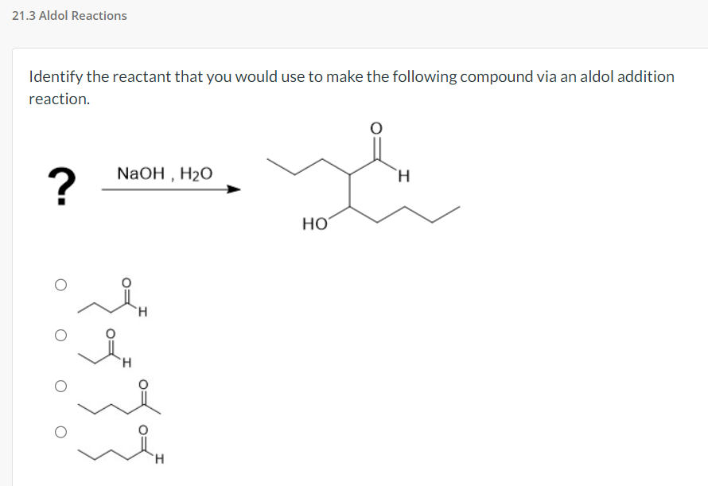Click the carbonyl oxygen of the product
The image size is (708, 486).
tap(375, 128)
